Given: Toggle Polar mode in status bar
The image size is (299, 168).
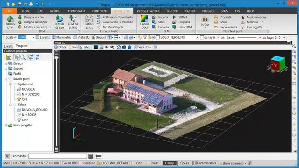Looking at the screenshot, I should coord(154,163).
